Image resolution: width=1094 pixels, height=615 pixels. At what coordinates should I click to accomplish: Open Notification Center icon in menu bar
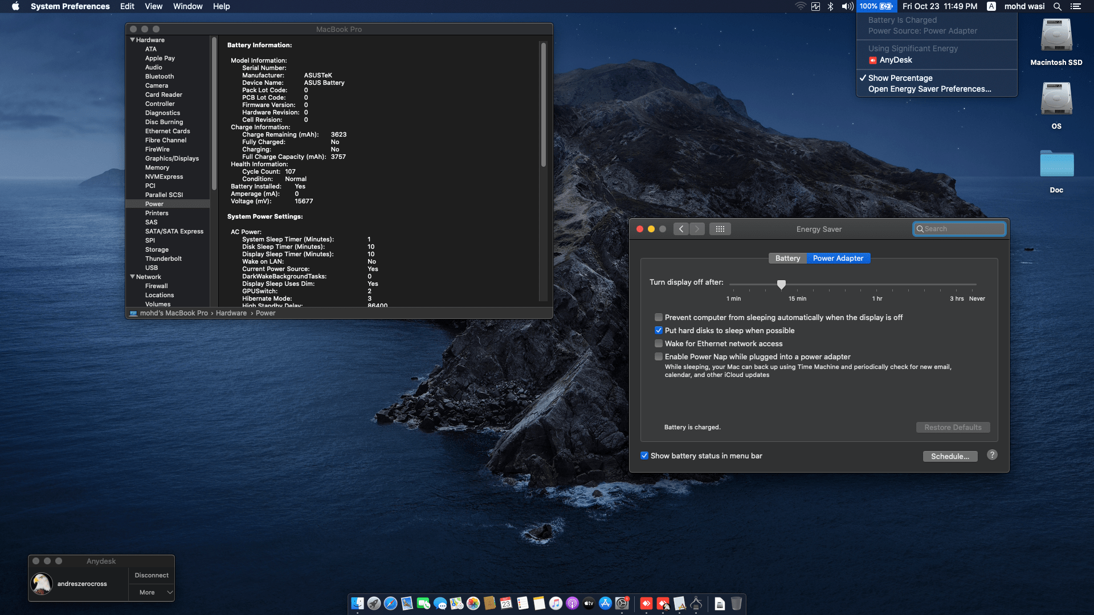coord(1076,6)
